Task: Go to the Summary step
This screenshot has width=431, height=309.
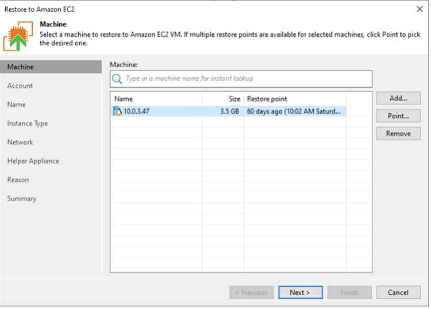Action: 22,199
